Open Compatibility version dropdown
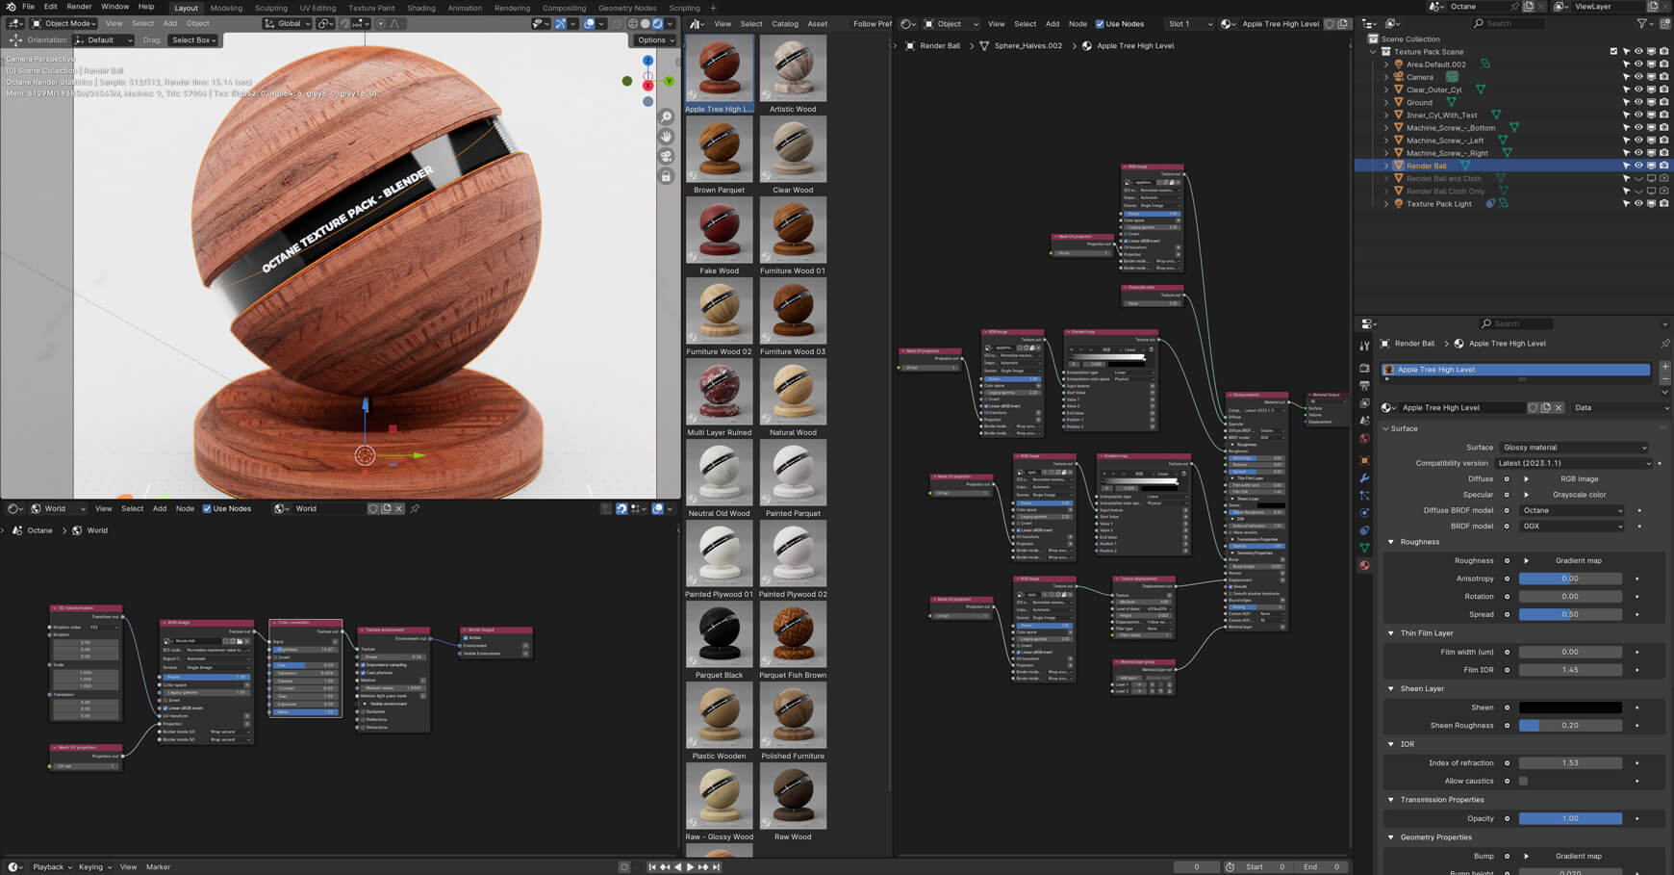Screen dimensions: 1674x875 point(1574,463)
